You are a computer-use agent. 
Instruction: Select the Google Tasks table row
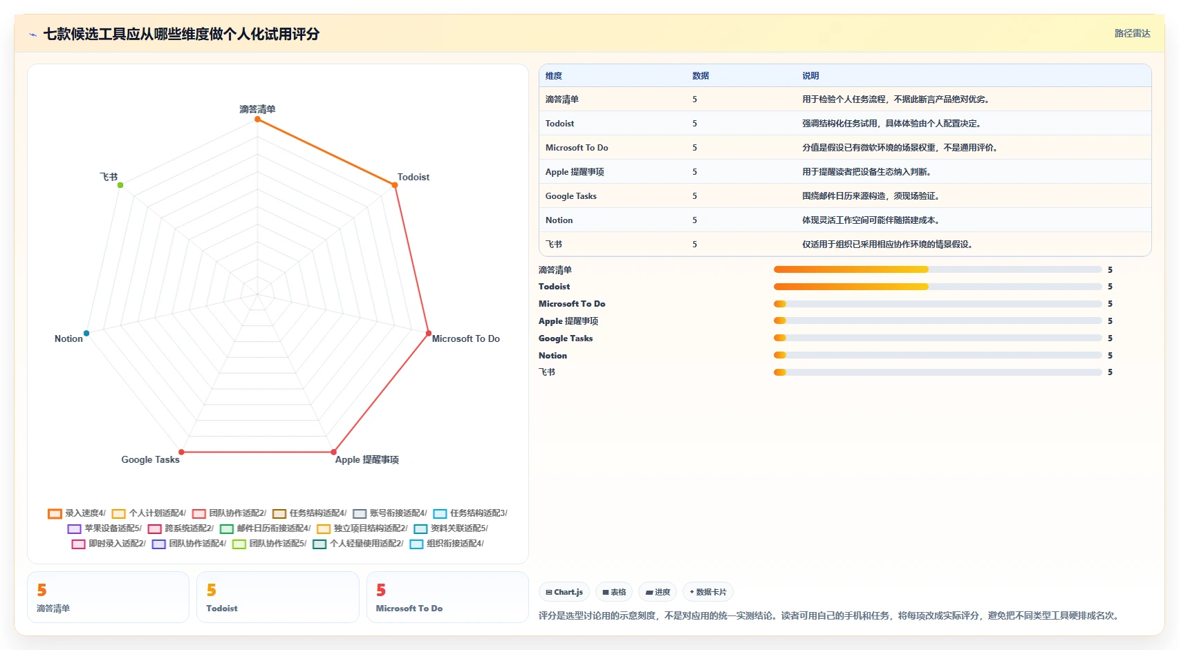pyautogui.click(x=845, y=195)
